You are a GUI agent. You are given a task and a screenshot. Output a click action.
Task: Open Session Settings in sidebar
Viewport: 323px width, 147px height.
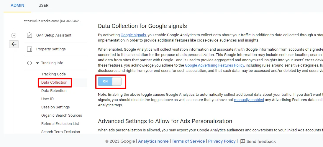pos(55,107)
